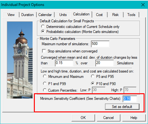Click the Set as default button
The width and height of the screenshot is (148, 124).
(122, 107)
